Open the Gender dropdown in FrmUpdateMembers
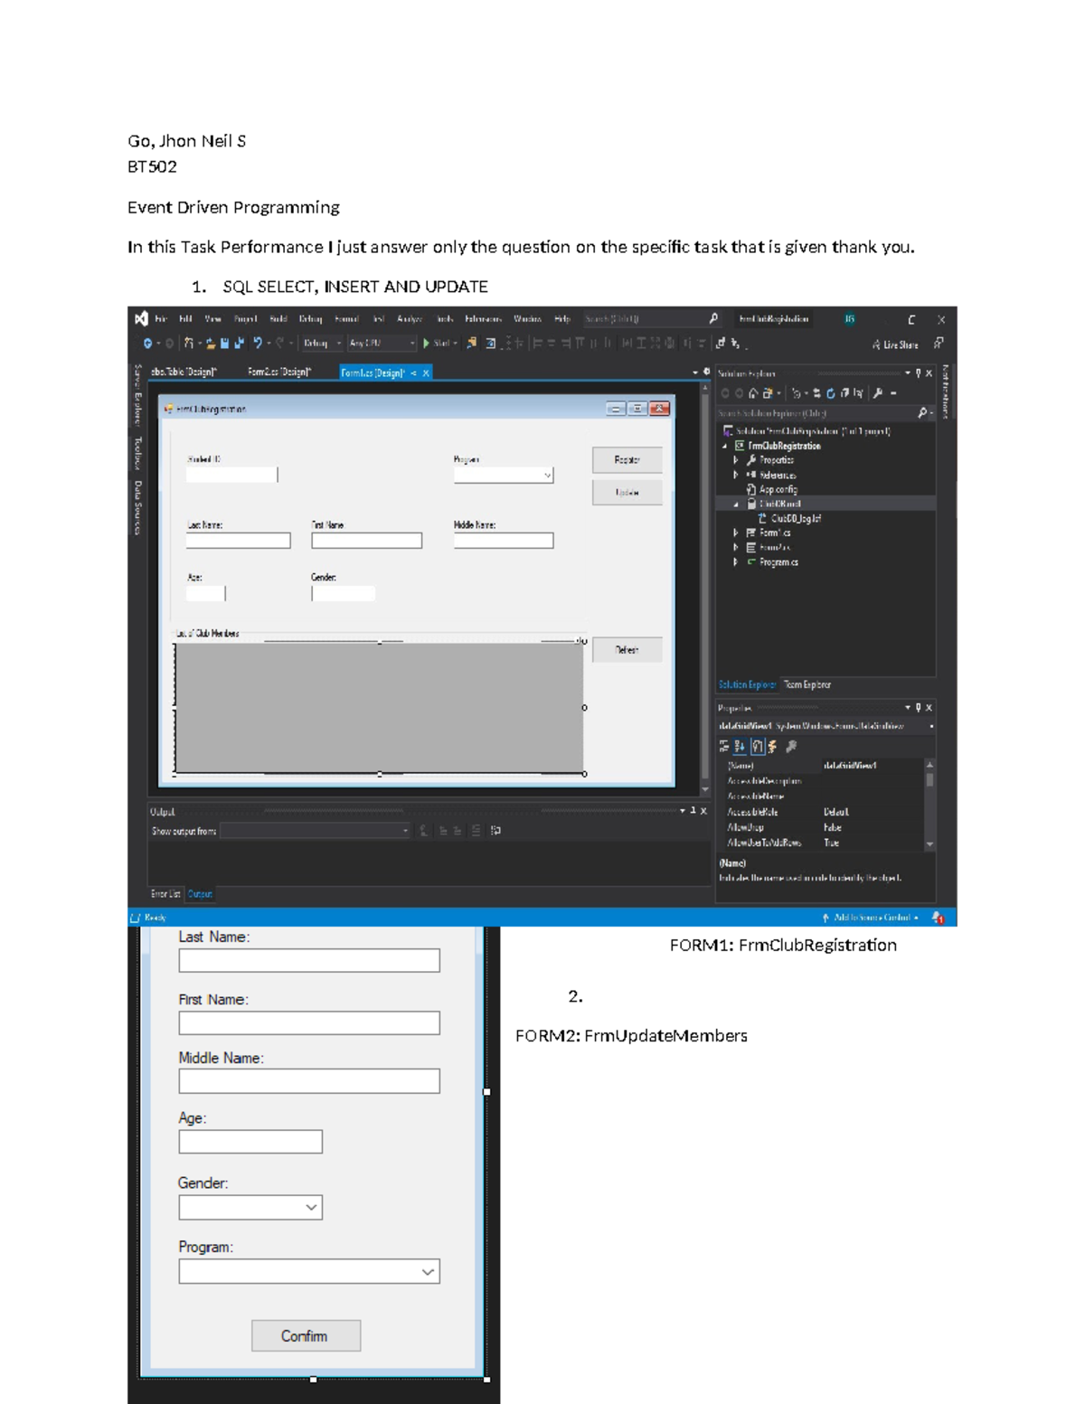This screenshot has width=1085, height=1404. (x=311, y=1208)
